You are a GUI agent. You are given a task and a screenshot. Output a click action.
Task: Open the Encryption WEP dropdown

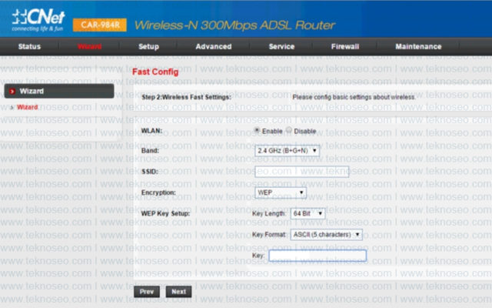(x=281, y=192)
